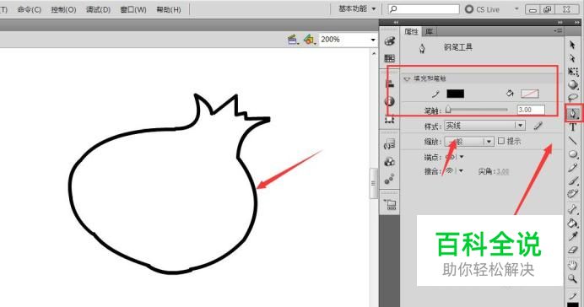Select the Pen tool in toolbox
584x307 pixels.
(x=573, y=113)
